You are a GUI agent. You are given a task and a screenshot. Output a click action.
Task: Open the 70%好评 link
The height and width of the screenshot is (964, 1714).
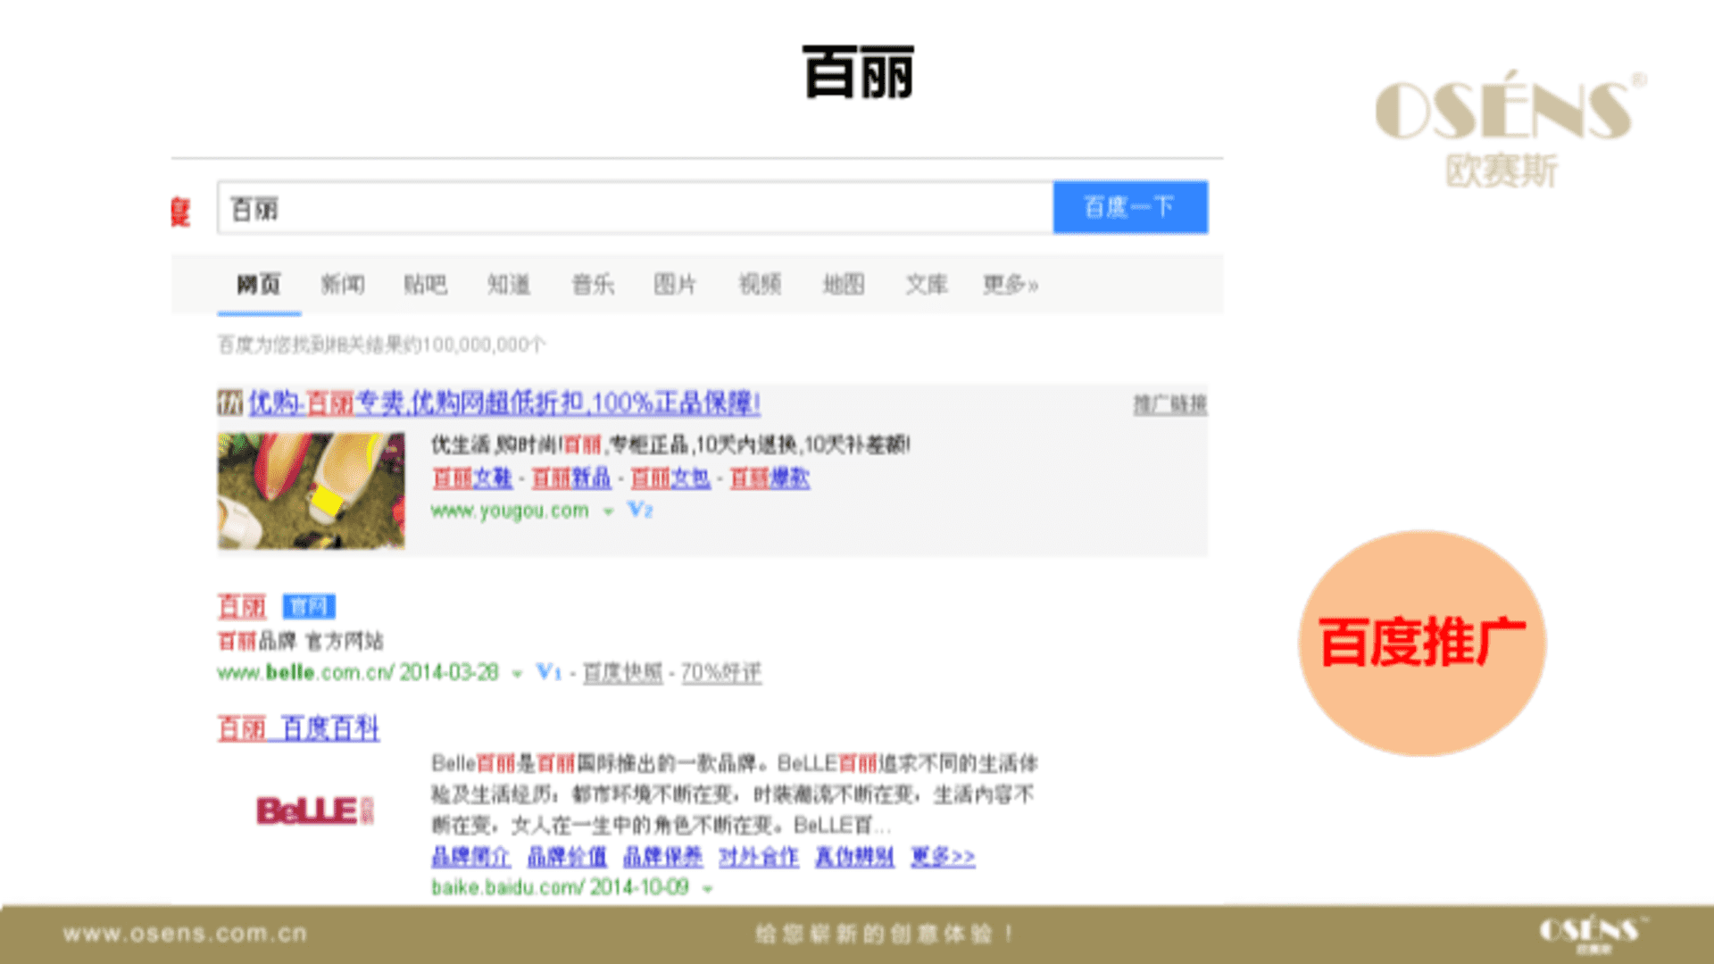721,673
